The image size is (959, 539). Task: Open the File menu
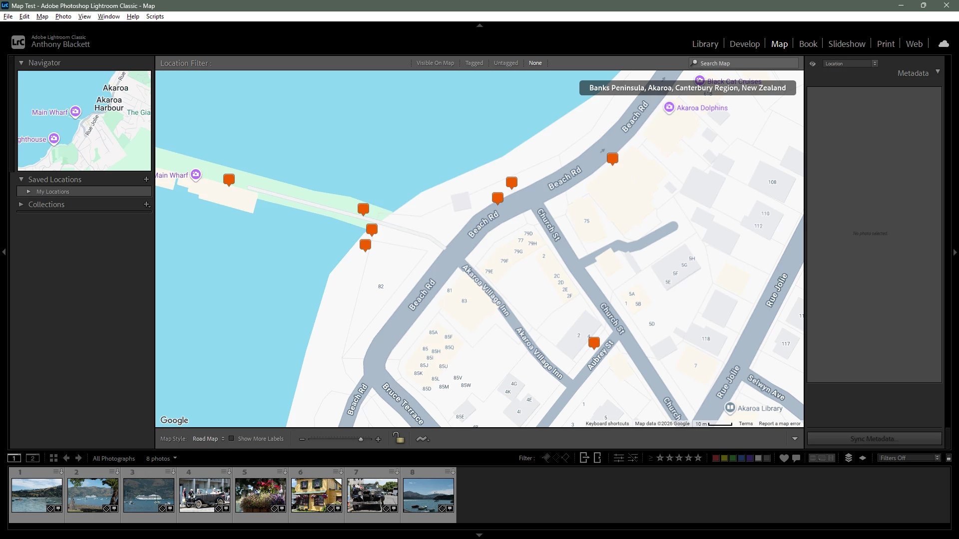coord(8,16)
